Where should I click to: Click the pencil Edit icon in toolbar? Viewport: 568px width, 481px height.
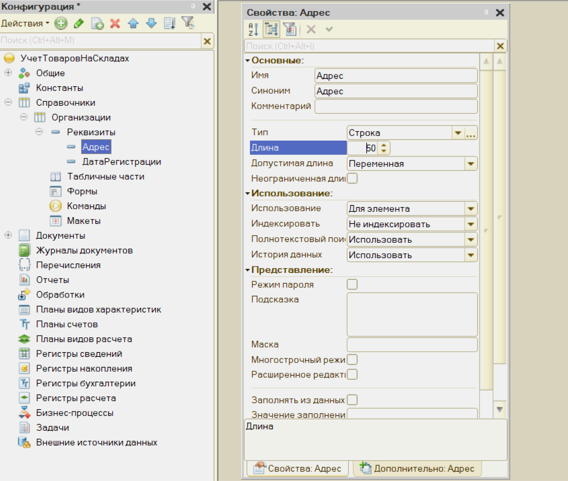79,24
